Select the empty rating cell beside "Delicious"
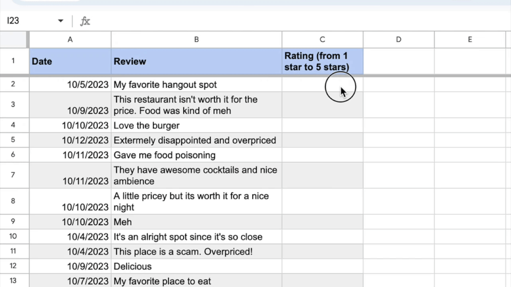Image resolution: width=511 pixels, height=287 pixels. click(x=322, y=266)
